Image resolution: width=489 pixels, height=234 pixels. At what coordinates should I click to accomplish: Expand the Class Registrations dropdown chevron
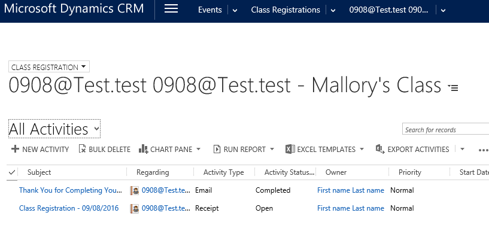[x=333, y=10]
